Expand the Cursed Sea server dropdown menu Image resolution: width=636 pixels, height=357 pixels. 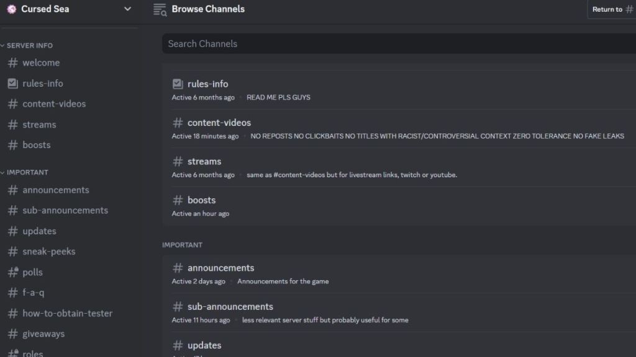point(127,9)
